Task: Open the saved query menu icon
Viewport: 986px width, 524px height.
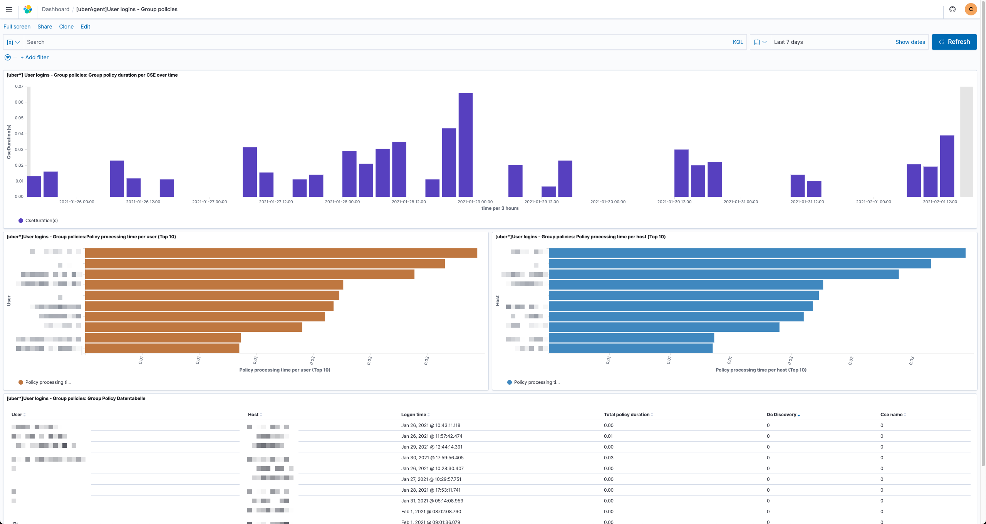Action: (x=13, y=42)
